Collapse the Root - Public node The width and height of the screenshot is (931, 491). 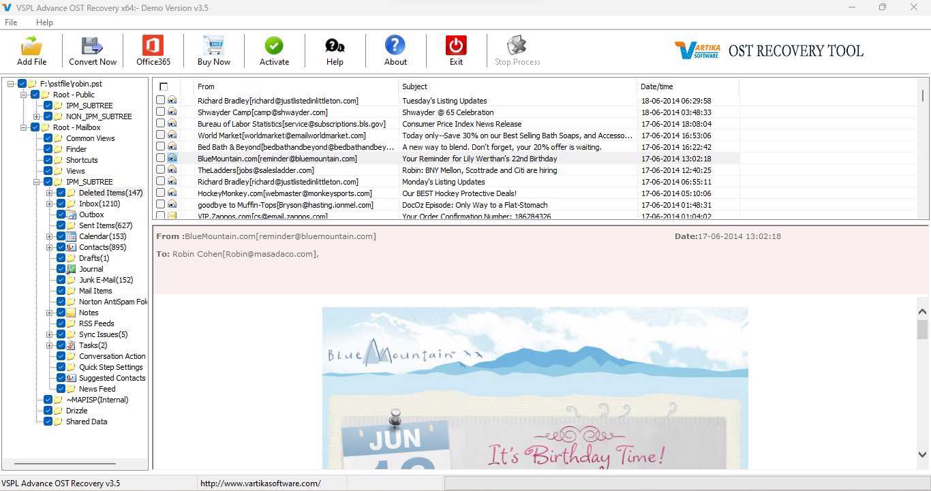click(x=24, y=95)
